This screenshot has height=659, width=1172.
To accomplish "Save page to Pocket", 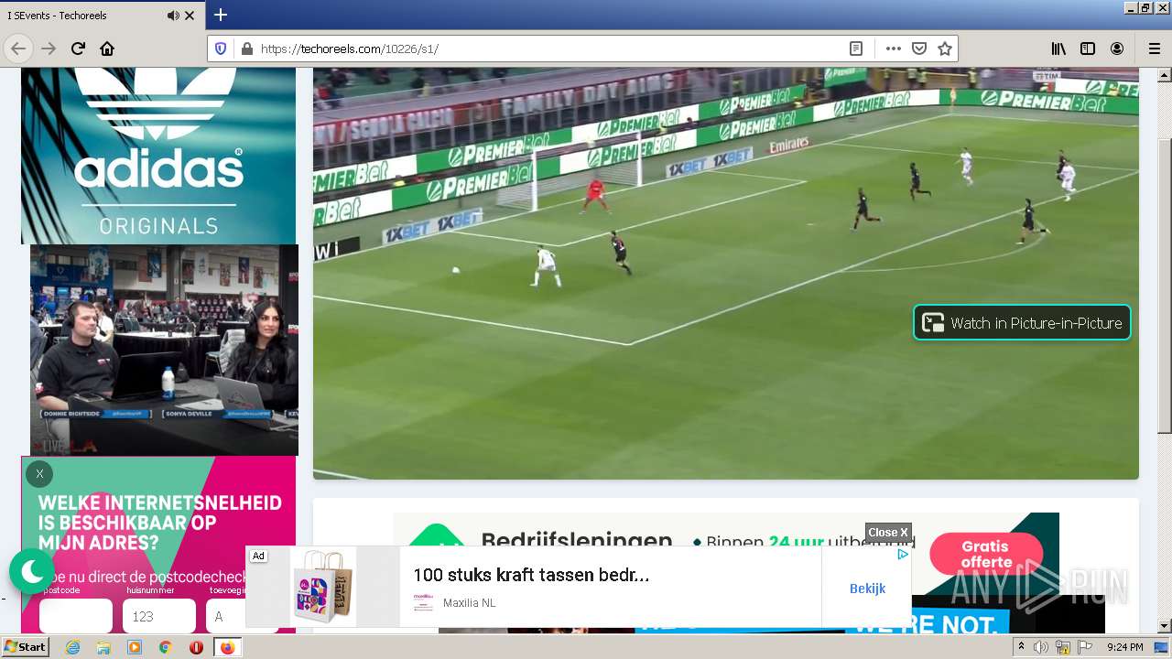I will 919,49.
